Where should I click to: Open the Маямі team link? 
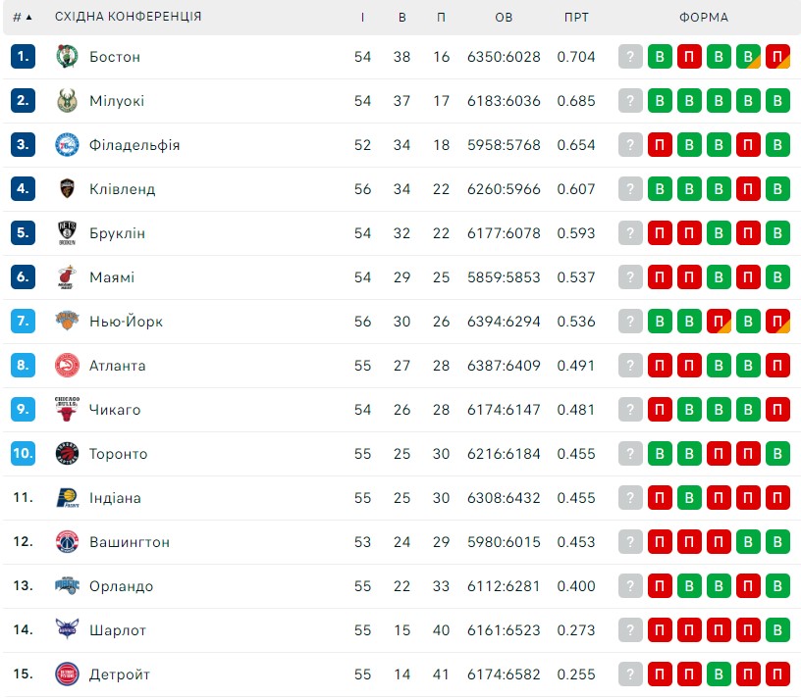tap(112, 277)
